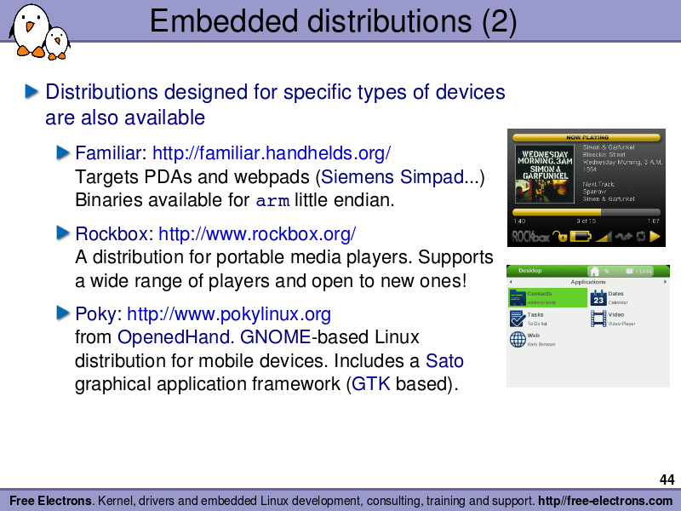Open the Tasks To Do icon
Image resolution: width=681 pixels, height=511 pixels.
(518, 319)
